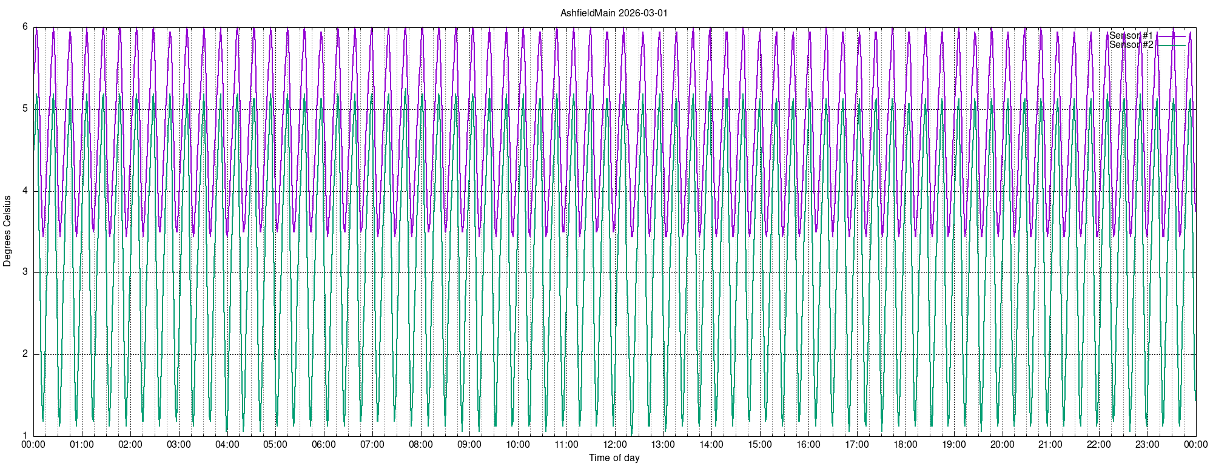This screenshot has height=466, width=1213.
Task: Select the 04:00 time tick label
Action: point(227,445)
